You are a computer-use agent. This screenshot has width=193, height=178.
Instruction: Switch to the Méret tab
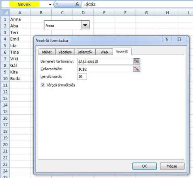click(x=47, y=52)
